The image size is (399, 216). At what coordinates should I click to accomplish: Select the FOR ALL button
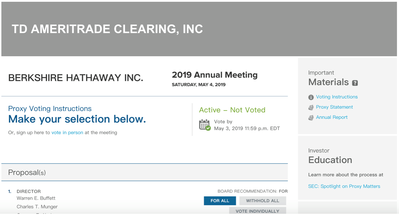point(220,201)
